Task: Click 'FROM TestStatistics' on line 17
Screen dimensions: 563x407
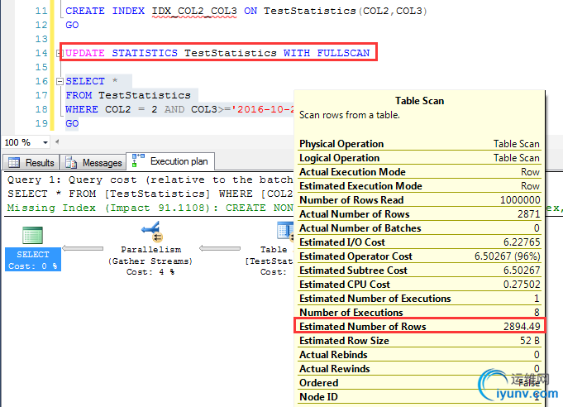Action: click(x=128, y=95)
